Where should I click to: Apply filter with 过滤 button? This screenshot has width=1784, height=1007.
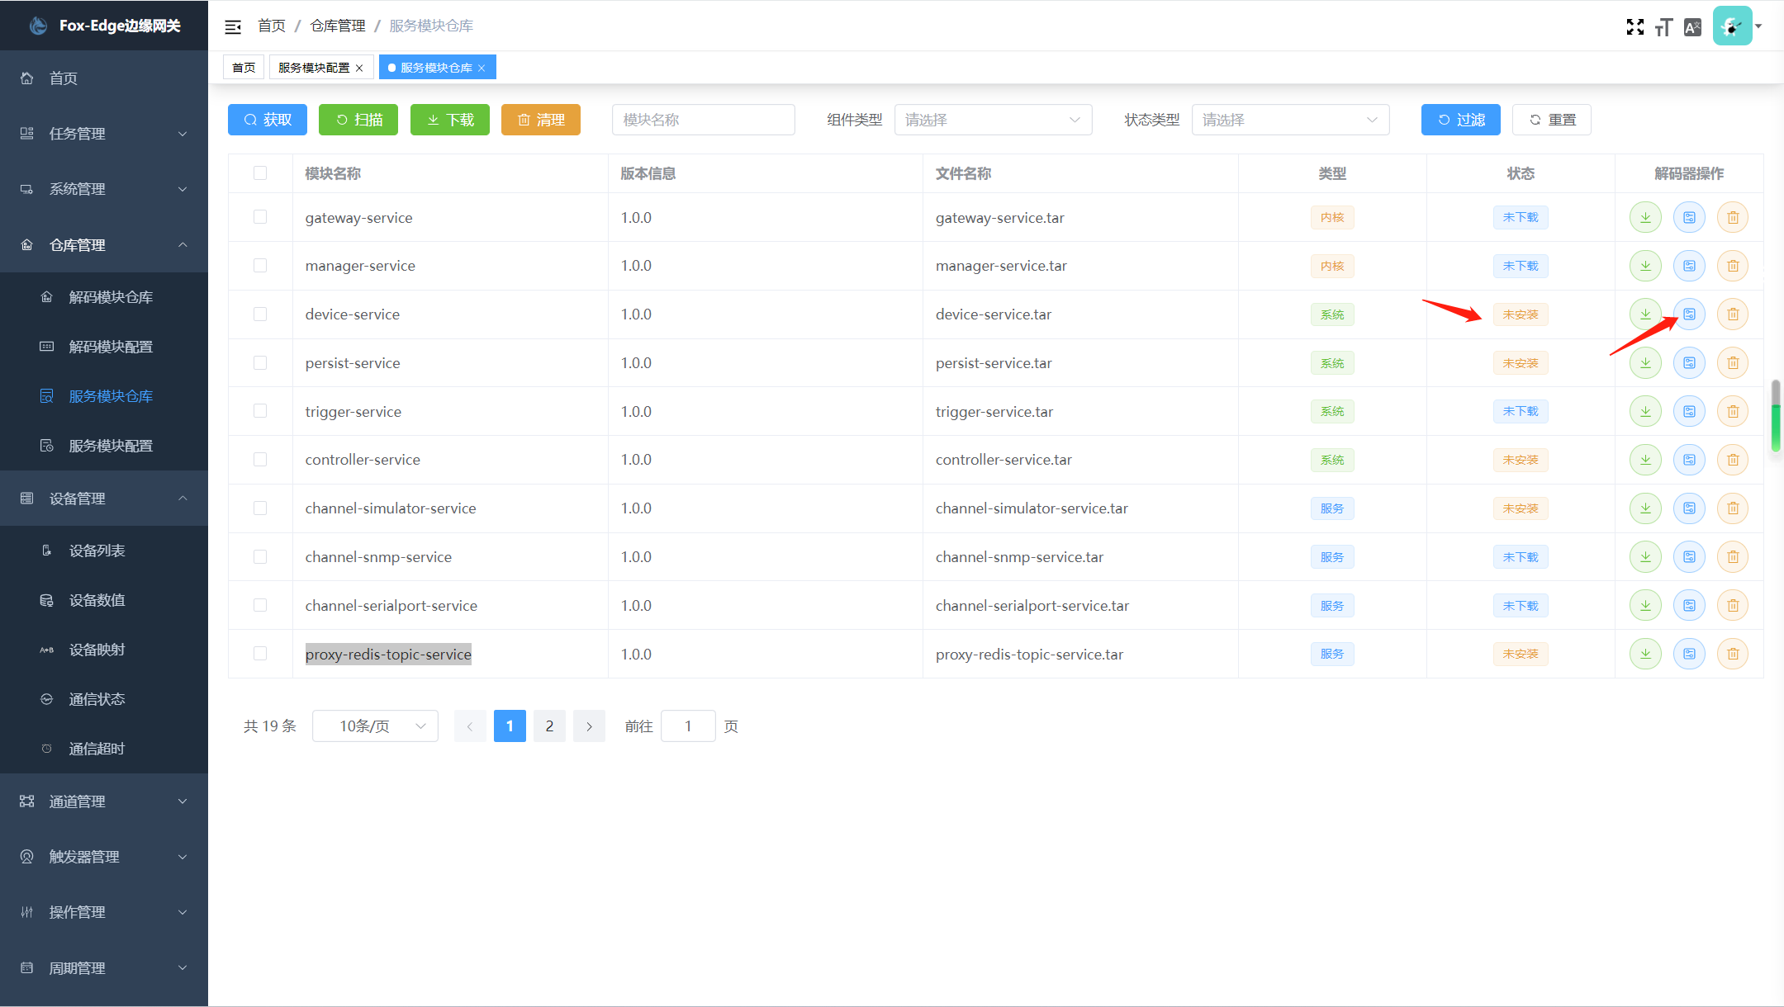coord(1461,120)
